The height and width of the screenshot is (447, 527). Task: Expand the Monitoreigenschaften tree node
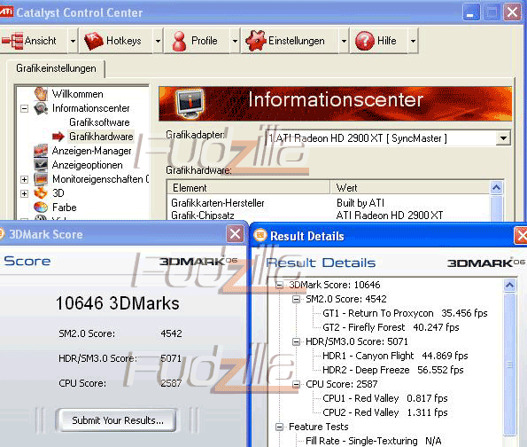(24, 179)
